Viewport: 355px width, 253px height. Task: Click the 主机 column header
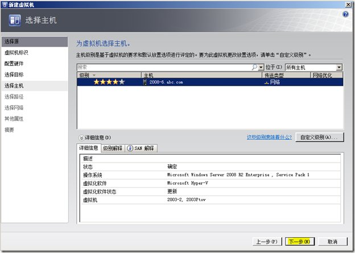tap(201, 75)
